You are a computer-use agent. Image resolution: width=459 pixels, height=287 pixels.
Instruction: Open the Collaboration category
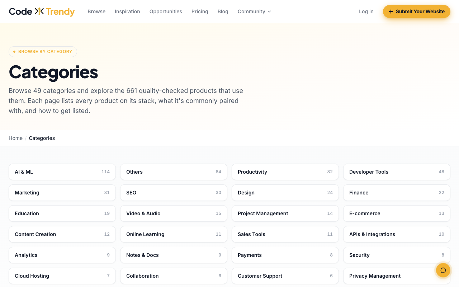coord(174,276)
